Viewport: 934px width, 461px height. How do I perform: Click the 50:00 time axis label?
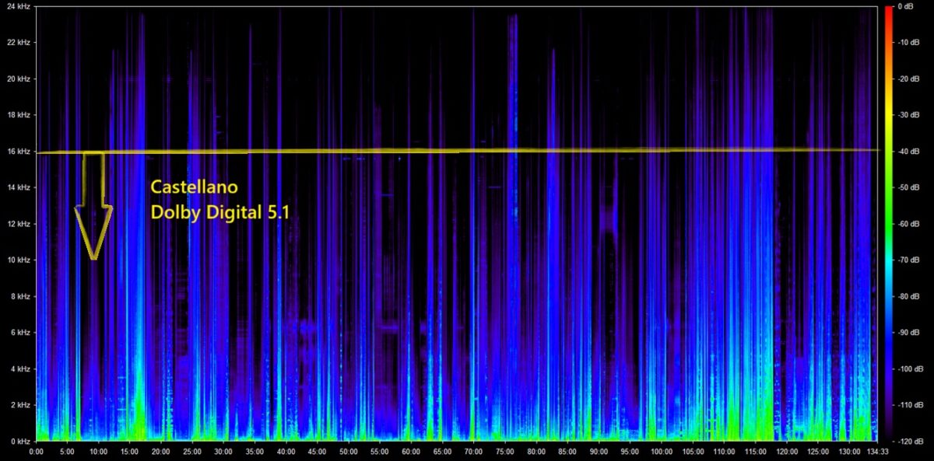pyautogui.click(x=349, y=452)
